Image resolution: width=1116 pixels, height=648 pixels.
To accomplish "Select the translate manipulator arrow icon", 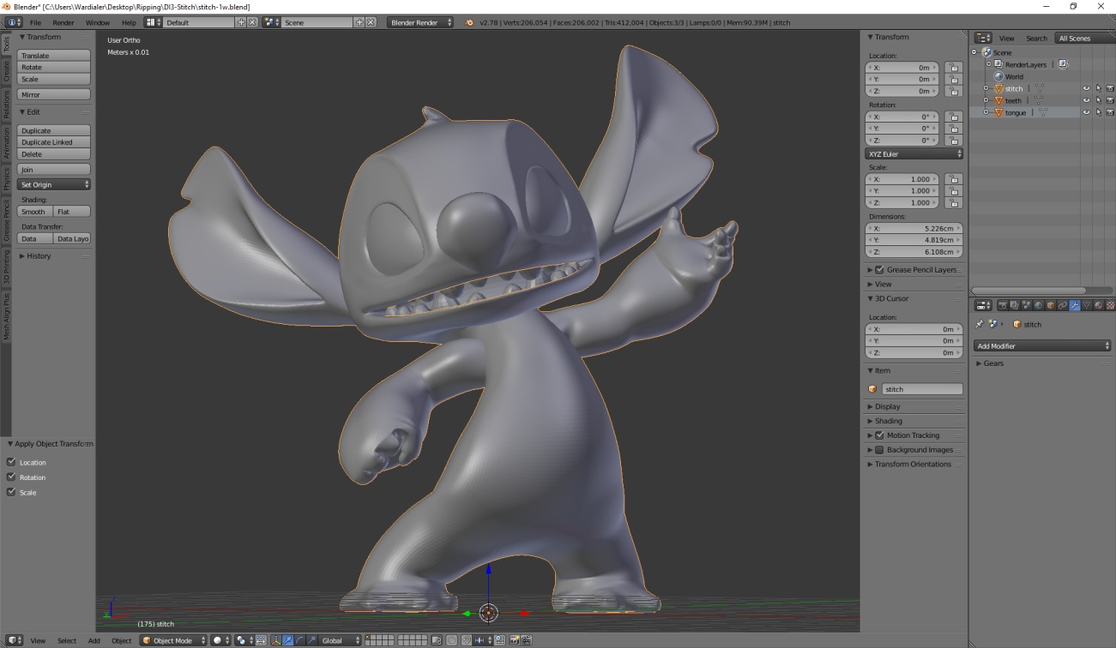I will 287,640.
